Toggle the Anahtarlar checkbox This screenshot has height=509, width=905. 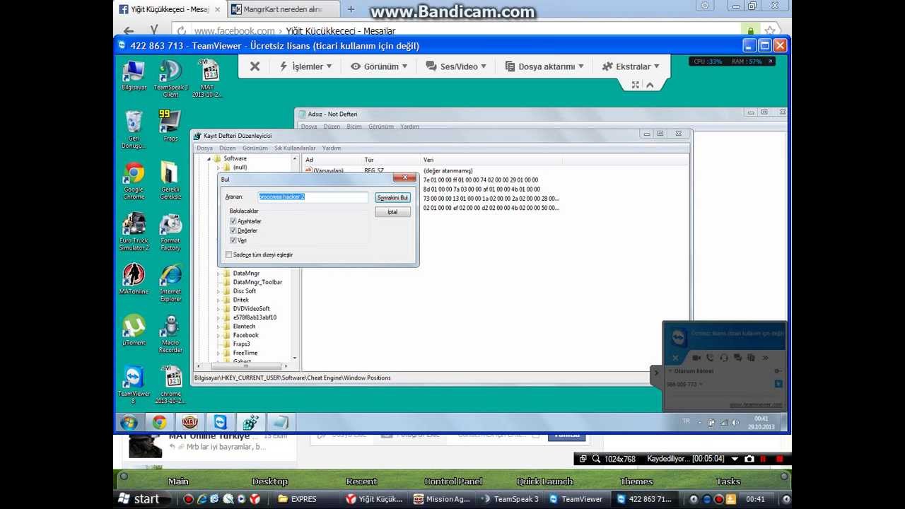coord(233,221)
